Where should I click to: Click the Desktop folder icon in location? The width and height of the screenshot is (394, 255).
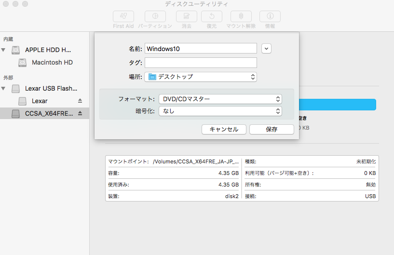pyautogui.click(x=152, y=77)
